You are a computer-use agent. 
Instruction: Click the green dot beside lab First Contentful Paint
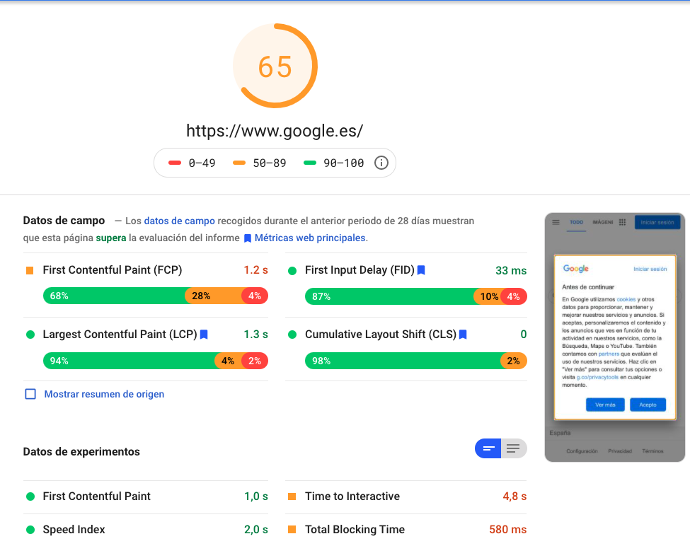click(30, 496)
